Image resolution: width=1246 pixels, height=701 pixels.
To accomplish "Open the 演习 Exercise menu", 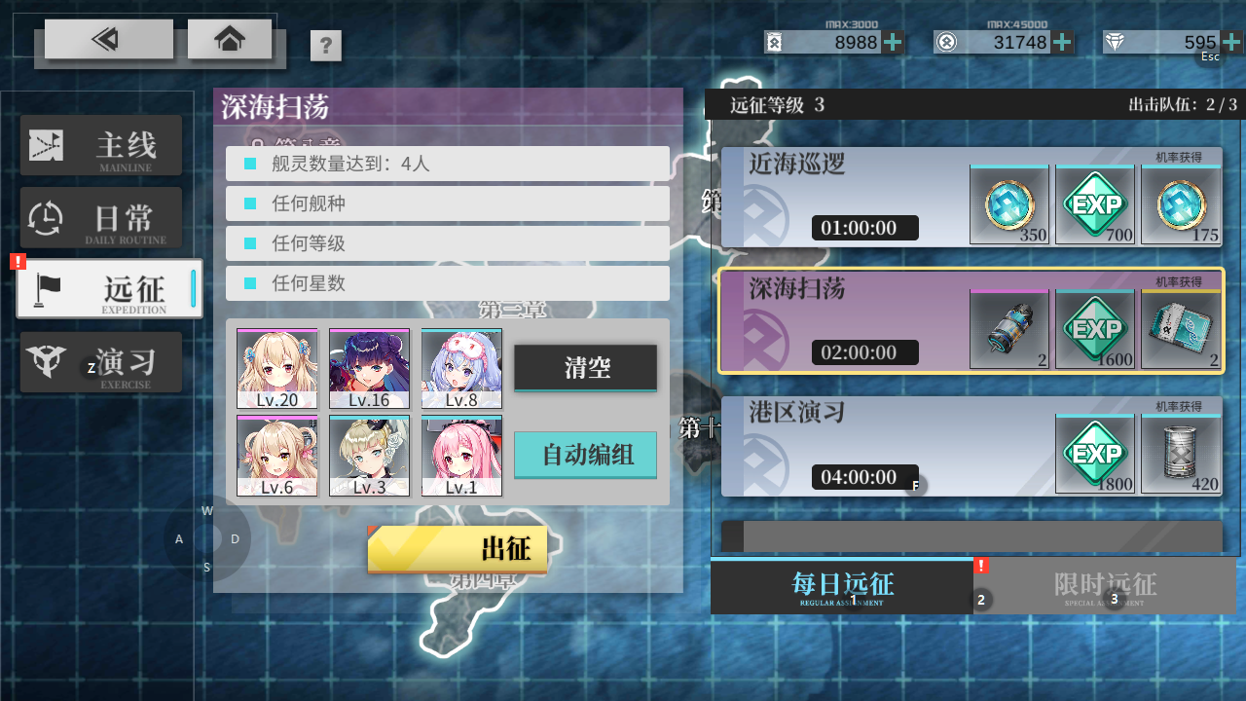I will (x=101, y=362).
